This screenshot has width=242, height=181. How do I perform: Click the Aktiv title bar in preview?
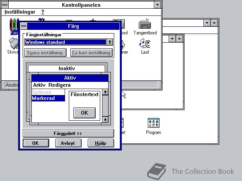[x=70, y=78]
